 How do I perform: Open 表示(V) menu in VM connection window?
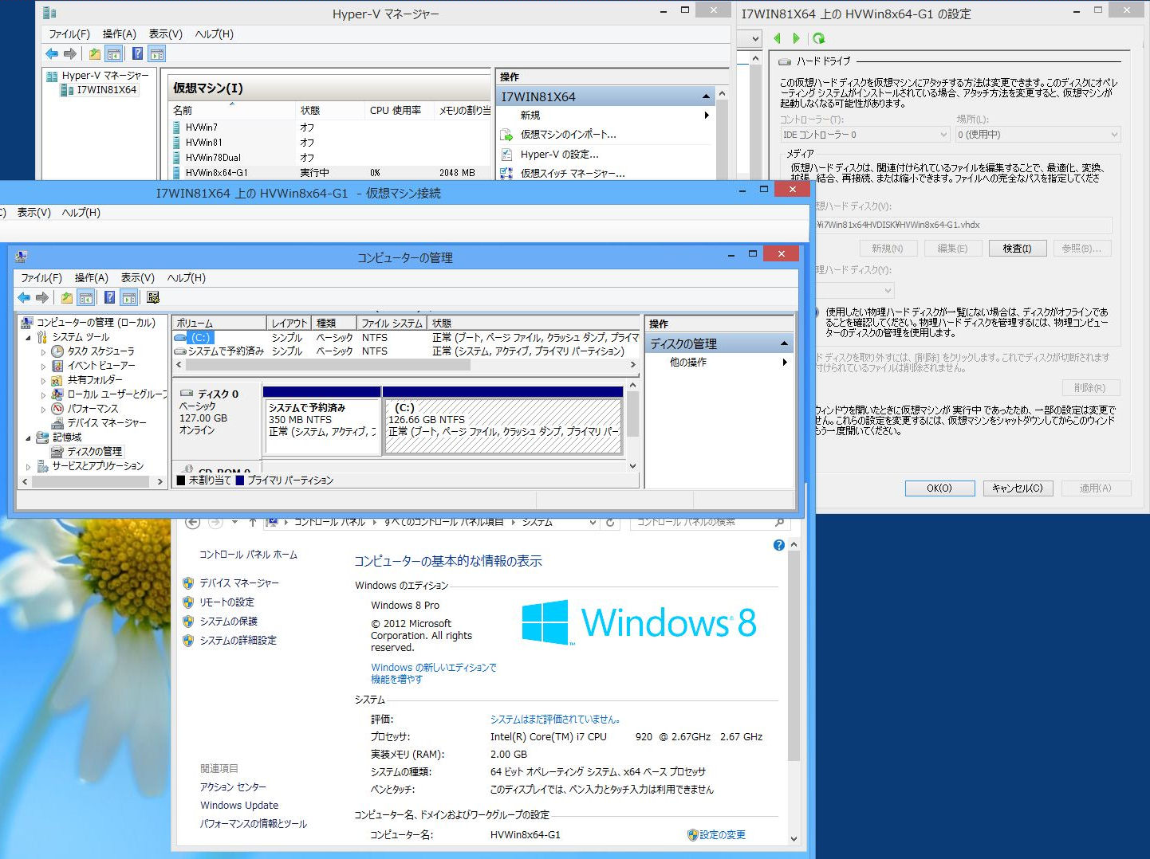point(34,213)
